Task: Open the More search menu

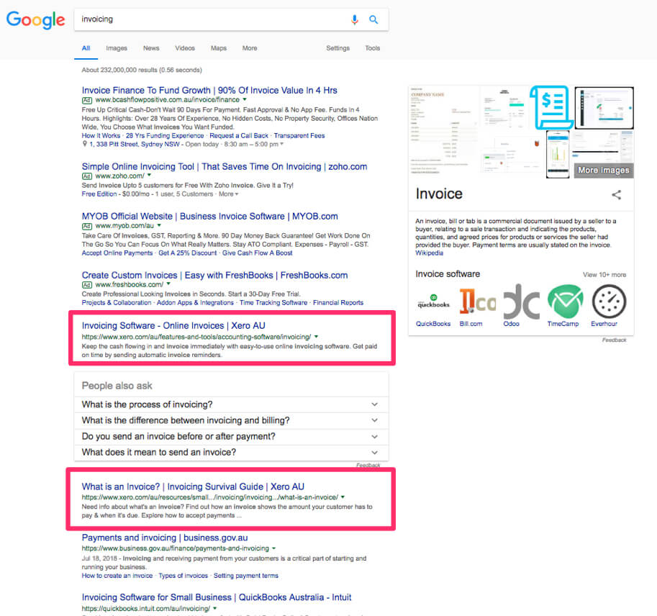Action: [x=250, y=48]
